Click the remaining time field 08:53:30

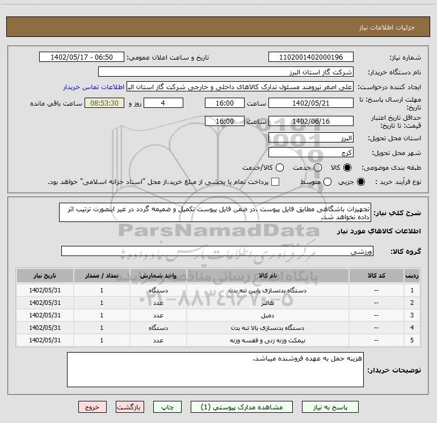tap(104, 103)
